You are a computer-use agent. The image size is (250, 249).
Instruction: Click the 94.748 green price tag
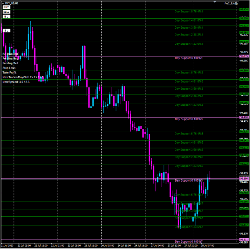pyautogui.click(x=244, y=87)
